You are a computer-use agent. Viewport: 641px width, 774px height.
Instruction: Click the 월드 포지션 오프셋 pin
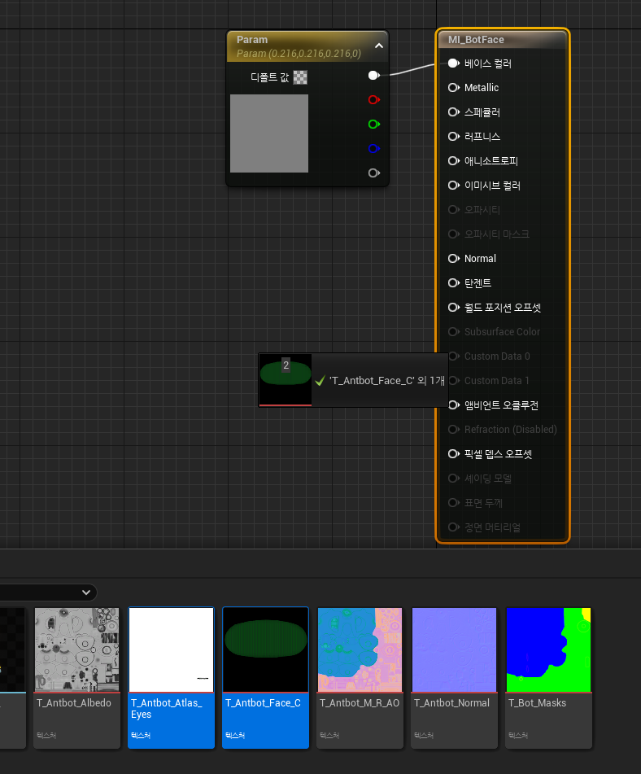[x=453, y=307]
